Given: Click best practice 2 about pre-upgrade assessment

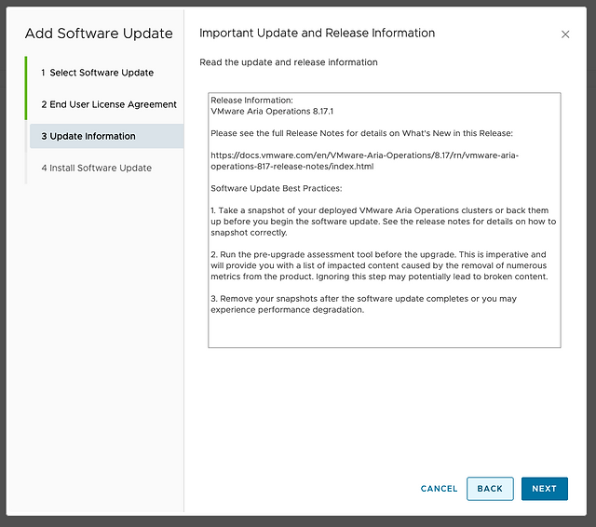Looking at the screenshot, I should [x=379, y=265].
